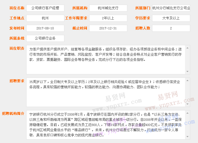Image resolution: width=198 pixels, height=143 pixels.
Task: Click the 学历要求 field showing 大专及以上
Action: tap(171, 18)
